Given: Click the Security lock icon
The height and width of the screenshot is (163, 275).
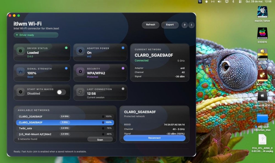Looking at the screenshot, I should [x=80, y=71].
